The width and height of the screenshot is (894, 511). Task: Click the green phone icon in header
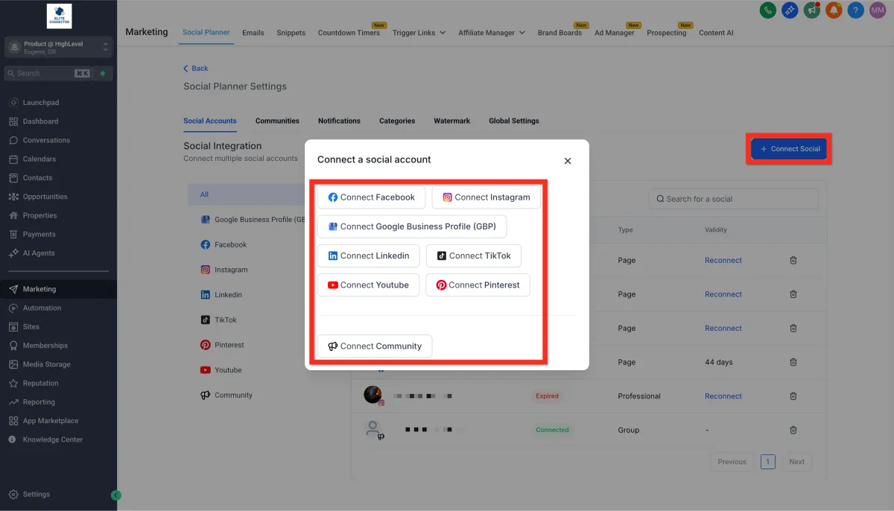pos(768,10)
